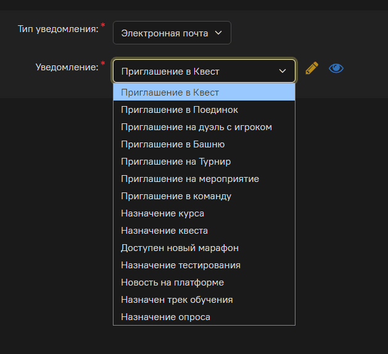The height and width of the screenshot is (354, 388).
Task: Select Приглашение на Турнир option
Action: (x=204, y=162)
